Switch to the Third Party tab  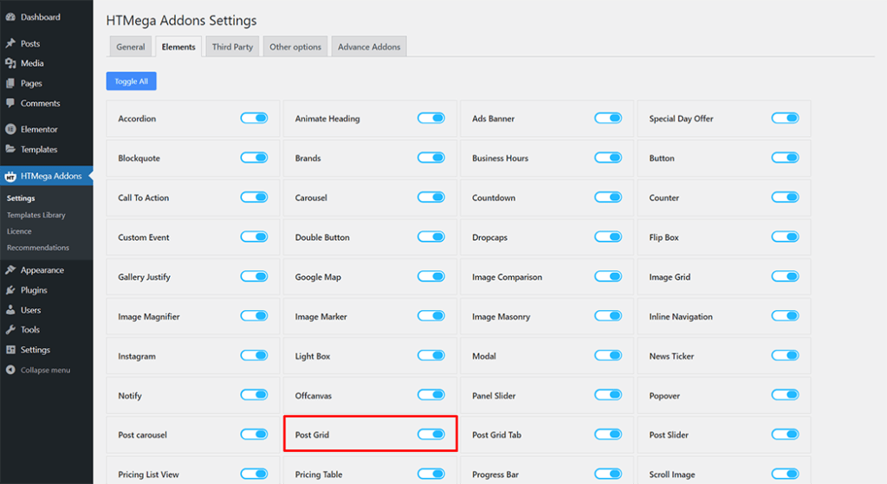pyautogui.click(x=232, y=47)
